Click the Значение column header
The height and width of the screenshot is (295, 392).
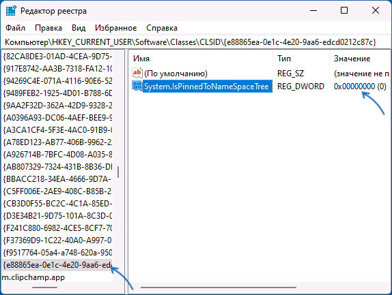click(360, 59)
